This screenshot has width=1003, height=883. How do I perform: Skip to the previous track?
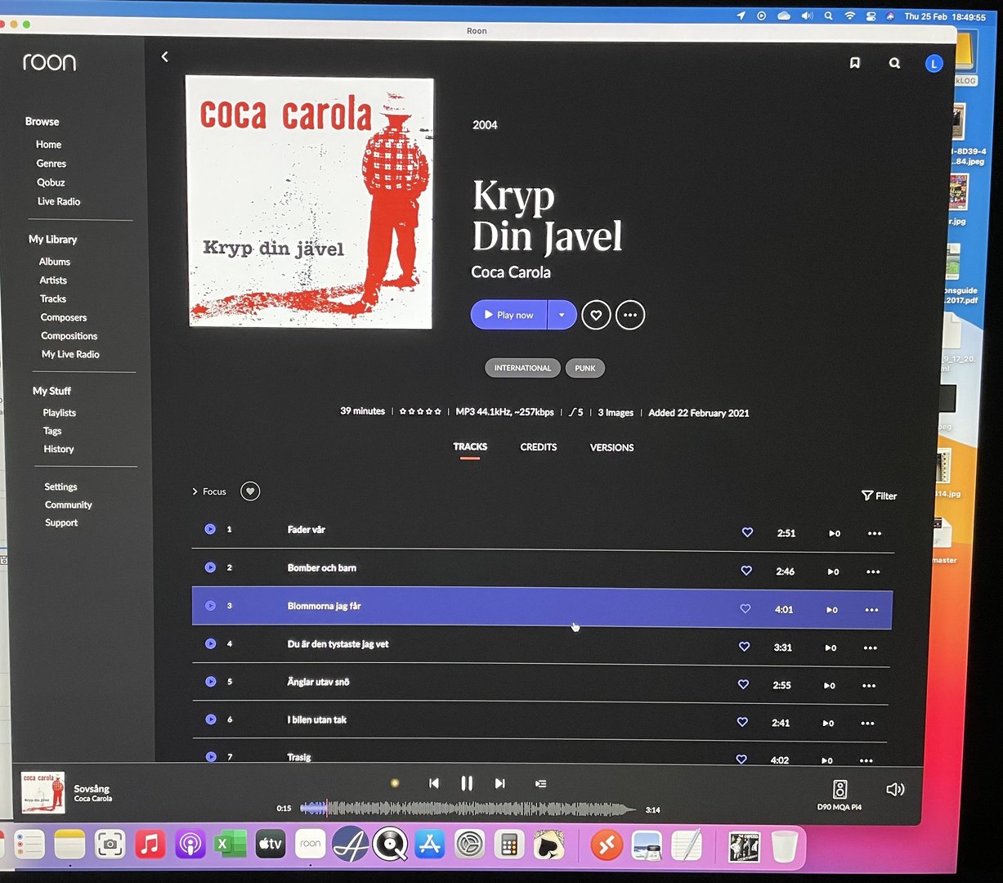tap(434, 783)
